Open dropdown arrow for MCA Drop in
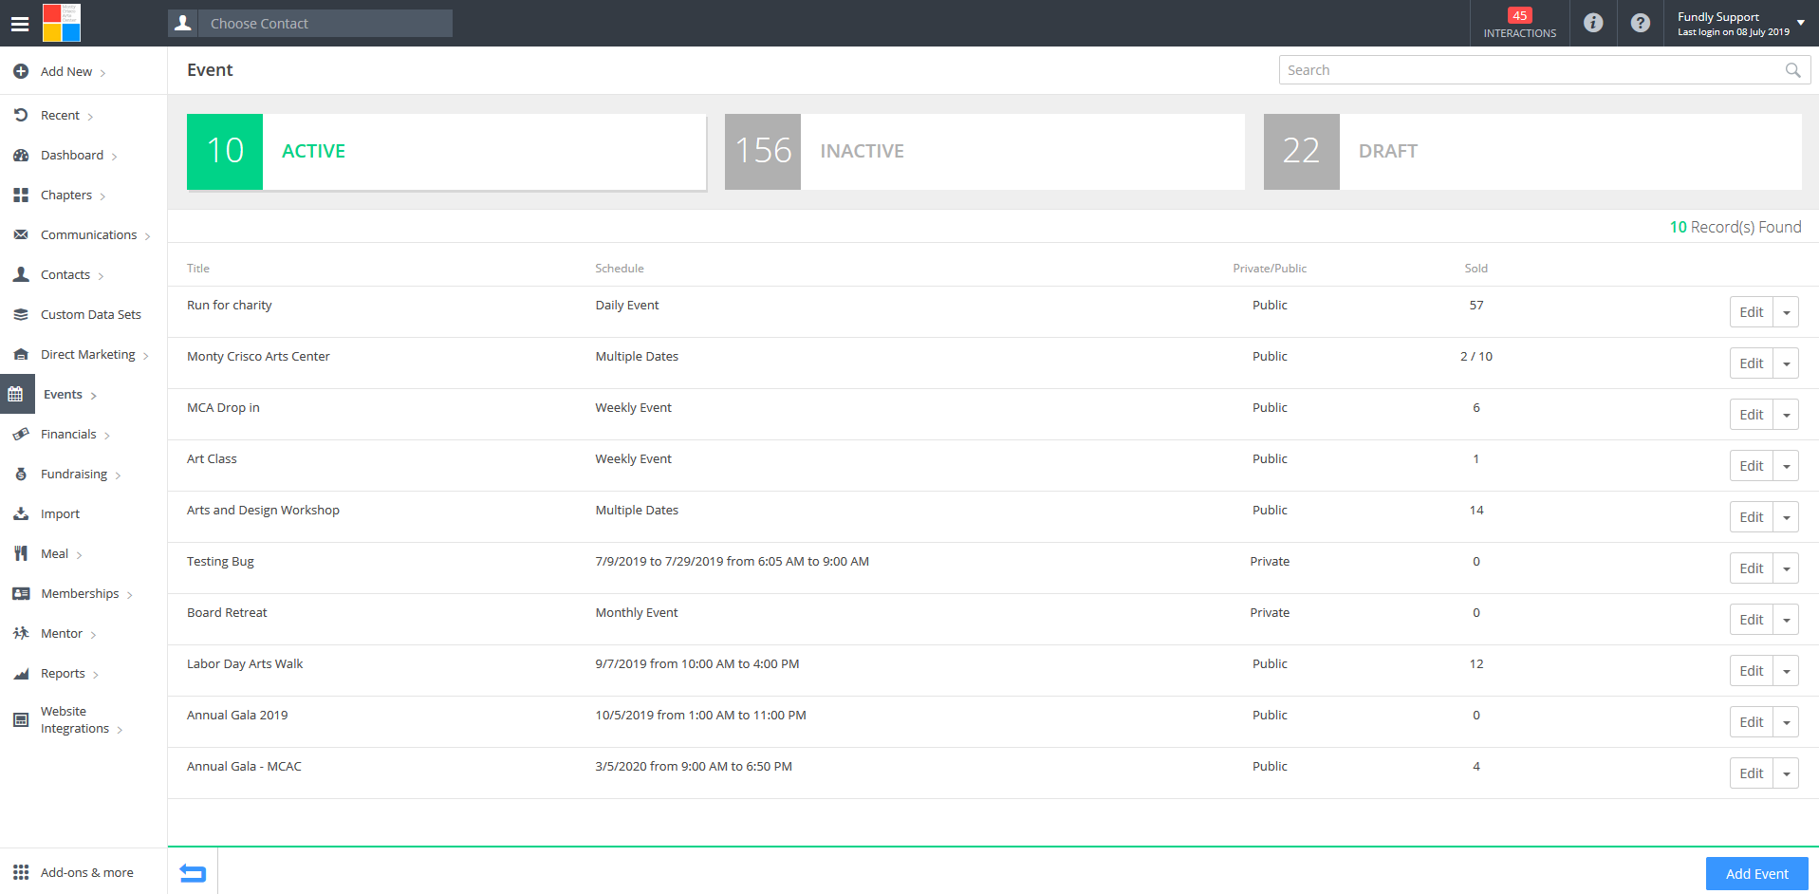 [x=1786, y=415]
